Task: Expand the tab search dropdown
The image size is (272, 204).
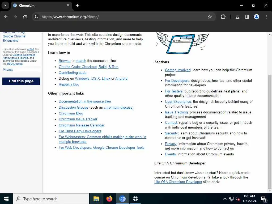Action: 5,5
